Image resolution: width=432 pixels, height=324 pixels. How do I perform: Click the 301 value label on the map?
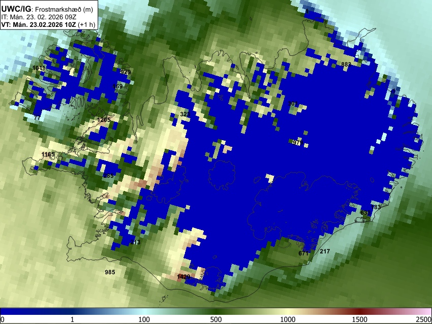coord(293,104)
